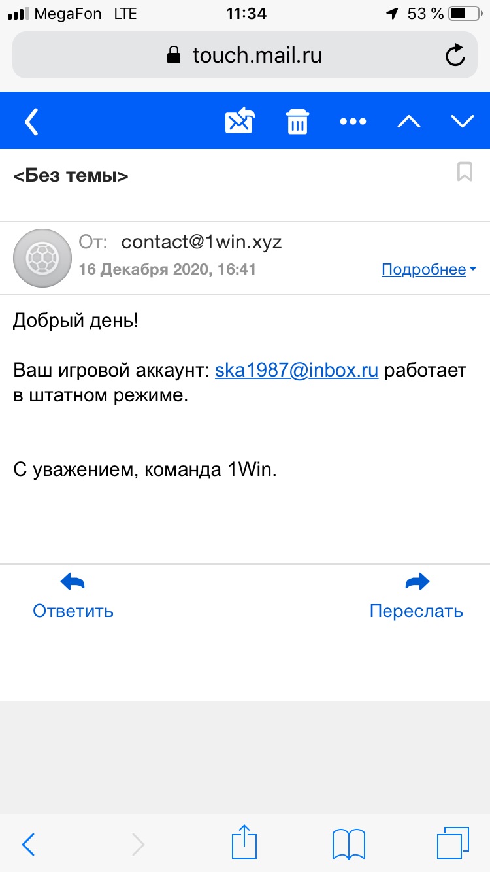Go back with Safari bottom back arrow
The image size is (490, 872).
click(28, 844)
